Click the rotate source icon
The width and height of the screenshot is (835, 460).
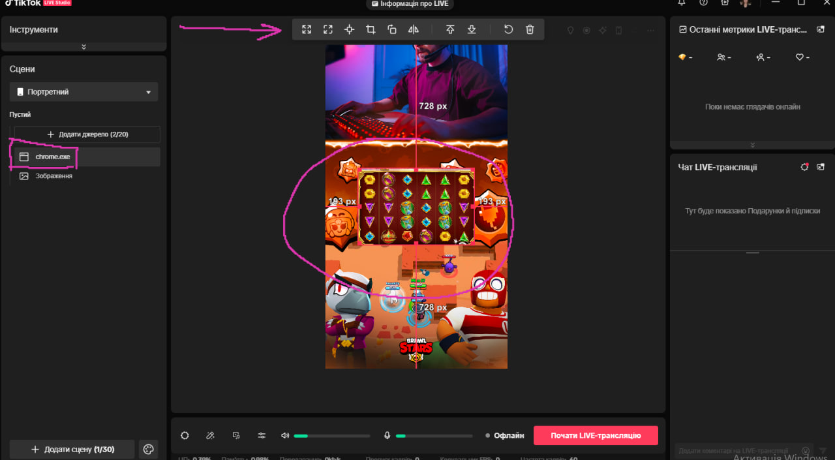(x=392, y=29)
